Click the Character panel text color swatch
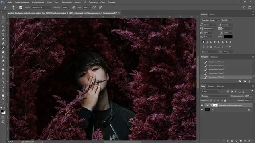 click(x=228, y=37)
